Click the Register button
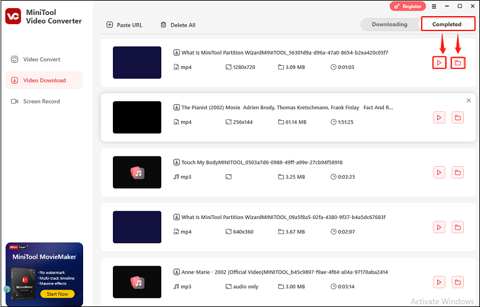480x307 pixels. tap(408, 6)
